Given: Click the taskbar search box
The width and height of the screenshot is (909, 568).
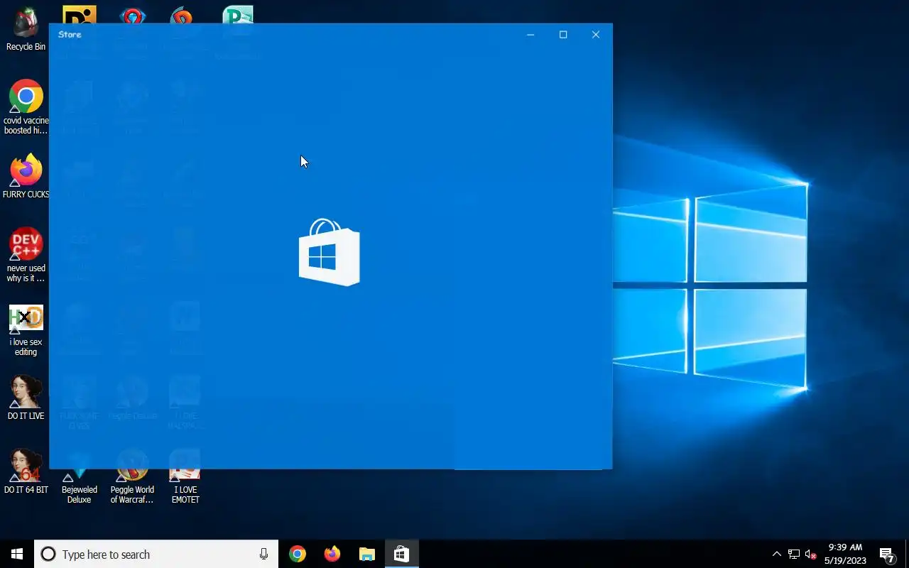Looking at the screenshot, I should coord(156,554).
